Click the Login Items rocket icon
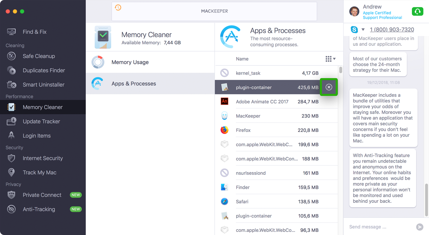The image size is (429, 235). tap(11, 136)
